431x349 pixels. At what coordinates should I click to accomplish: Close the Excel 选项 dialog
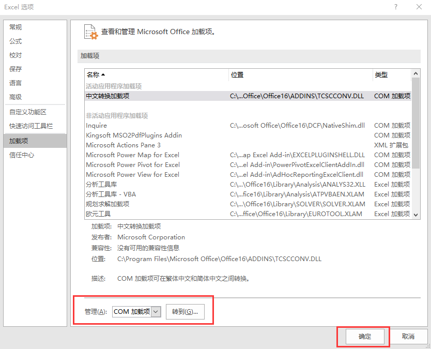419,7
